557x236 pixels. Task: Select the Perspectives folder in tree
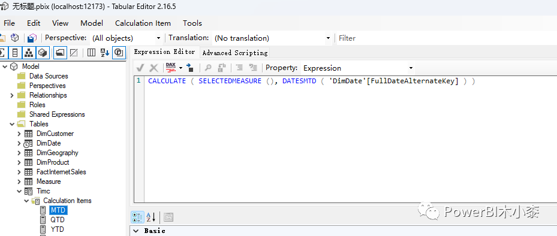click(47, 86)
